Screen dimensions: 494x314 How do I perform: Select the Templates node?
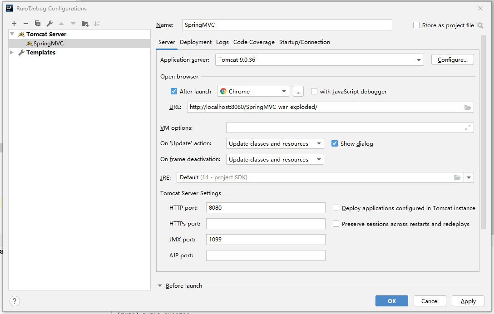tap(79, 53)
